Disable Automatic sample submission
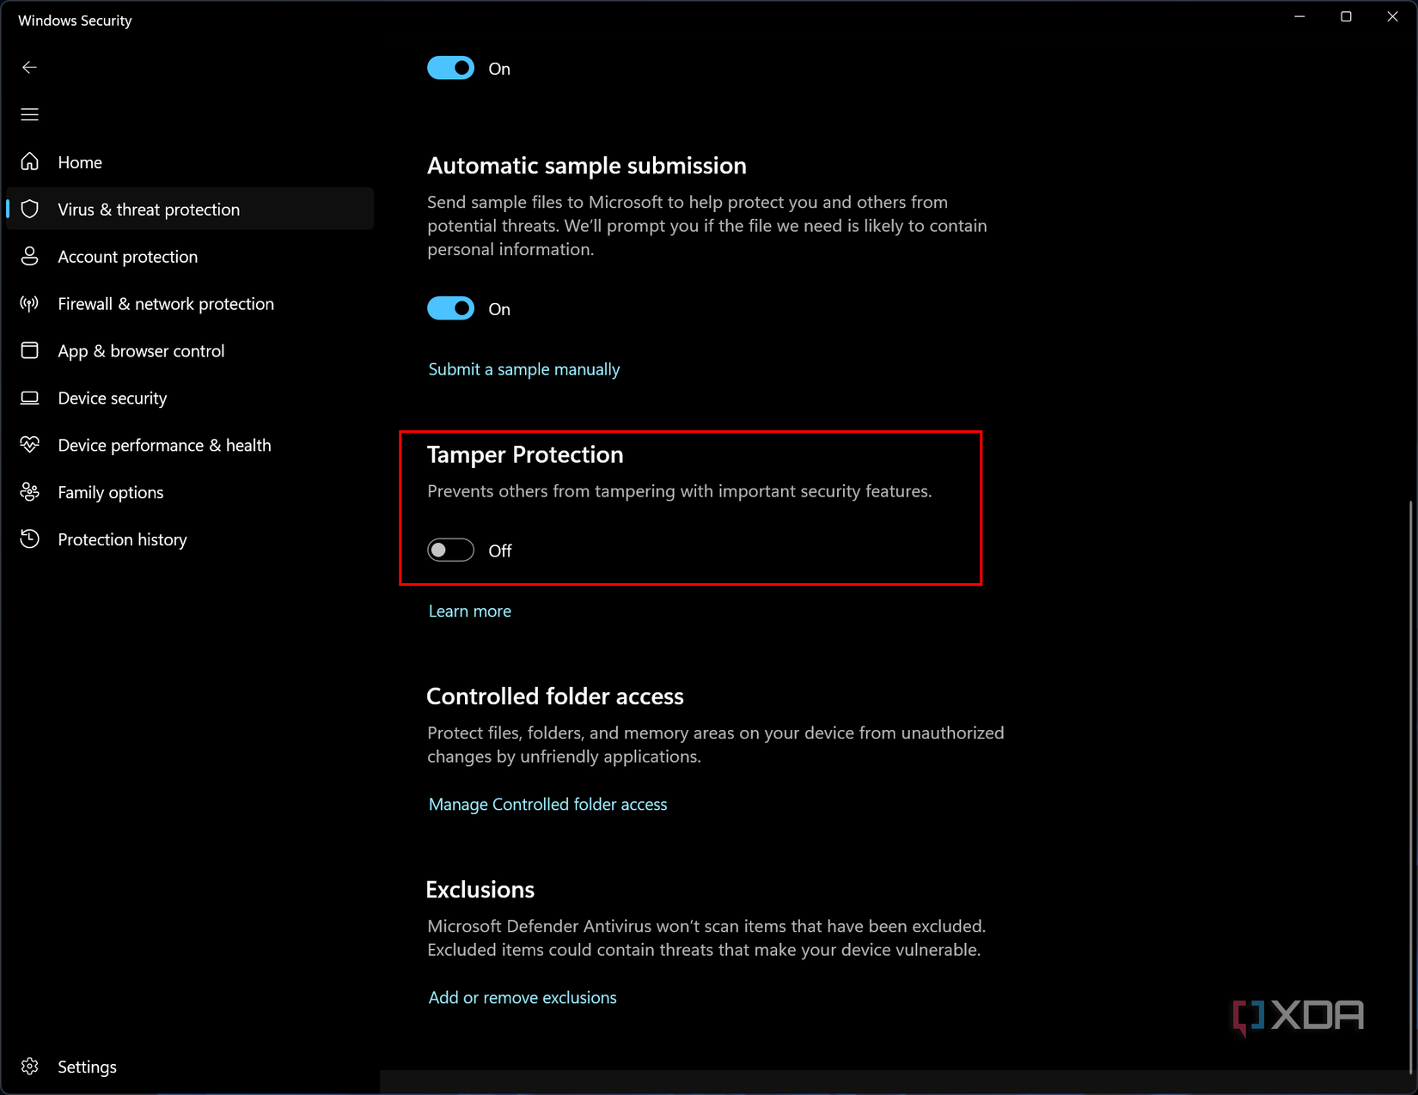Screen dimensions: 1418x1095 coord(450,307)
